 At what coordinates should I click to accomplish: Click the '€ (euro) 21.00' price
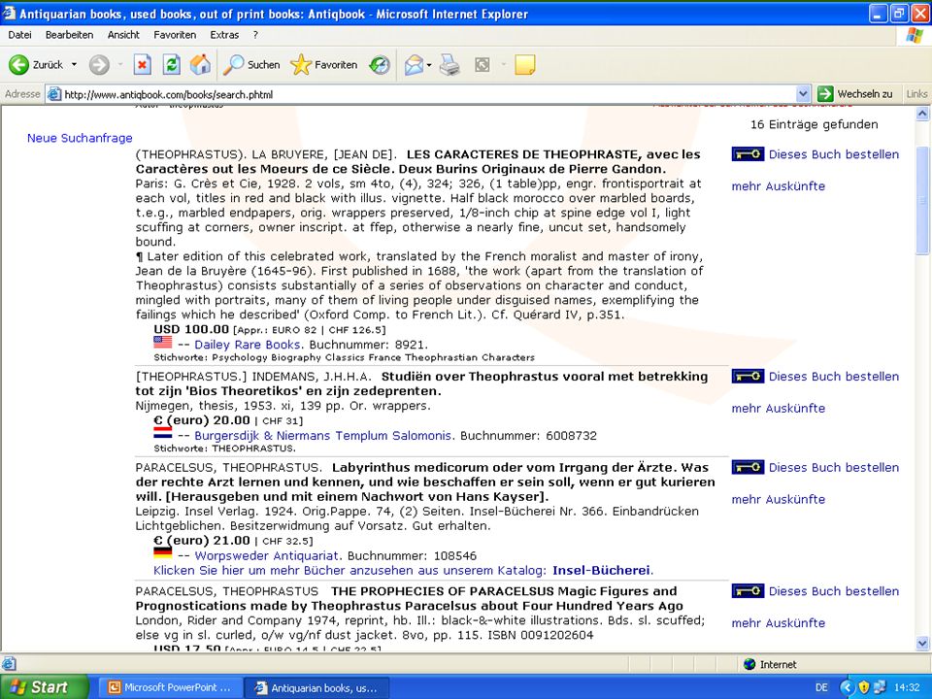tap(202, 541)
